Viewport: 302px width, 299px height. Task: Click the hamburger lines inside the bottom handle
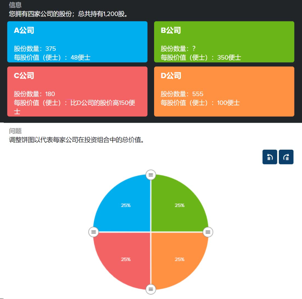(151, 289)
